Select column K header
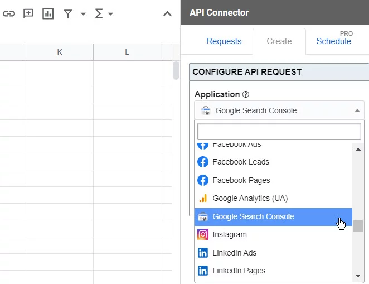The width and height of the screenshot is (369, 284). (x=60, y=52)
